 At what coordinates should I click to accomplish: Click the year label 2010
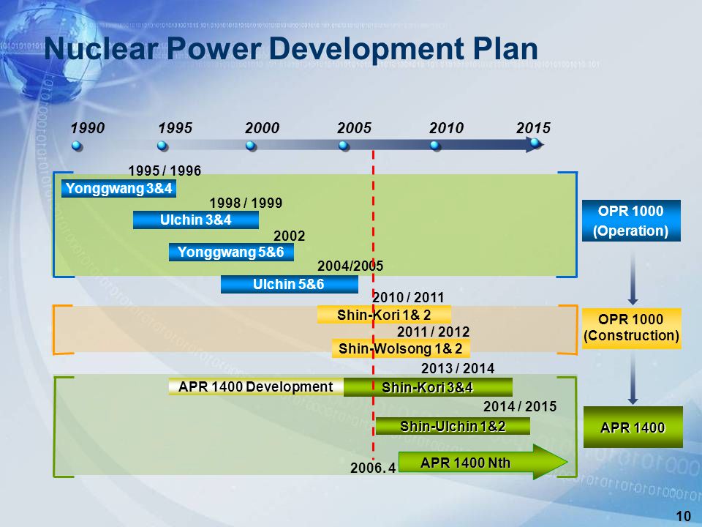(446, 128)
